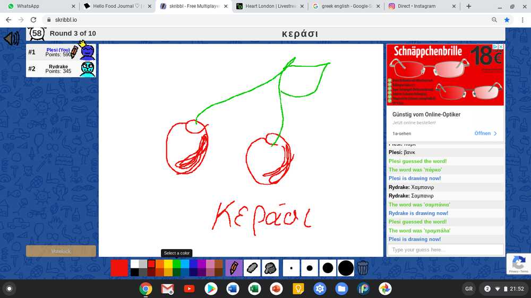The image size is (531, 298).
Task: Select the pencil drawing tool
Action: (234, 268)
